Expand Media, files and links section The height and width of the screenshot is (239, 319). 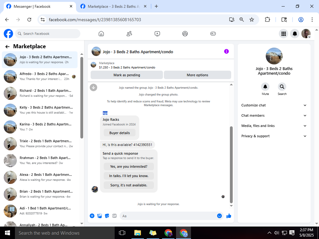coord(274,126)
